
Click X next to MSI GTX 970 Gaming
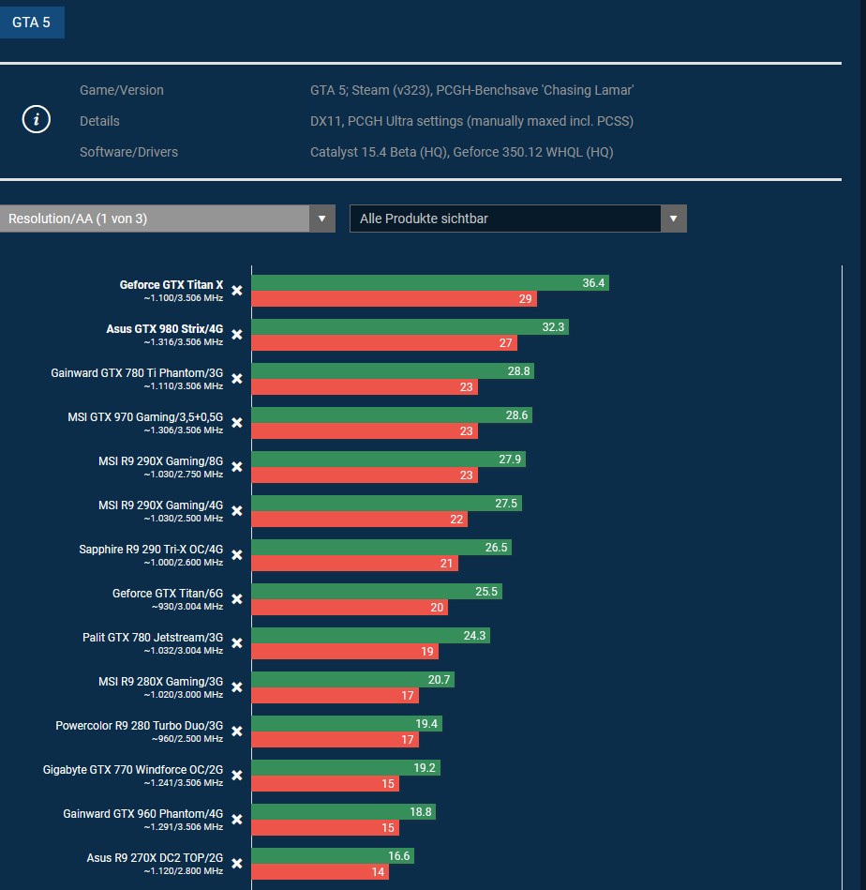pyautogui.click(x=237, y=423)
